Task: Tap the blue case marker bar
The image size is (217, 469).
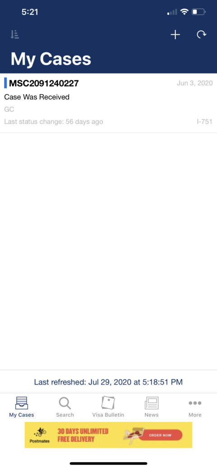Action: (5, 83)
